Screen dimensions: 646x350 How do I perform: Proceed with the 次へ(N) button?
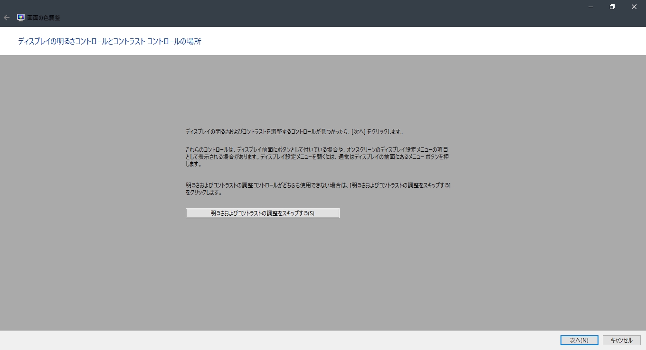click(579, 341)
